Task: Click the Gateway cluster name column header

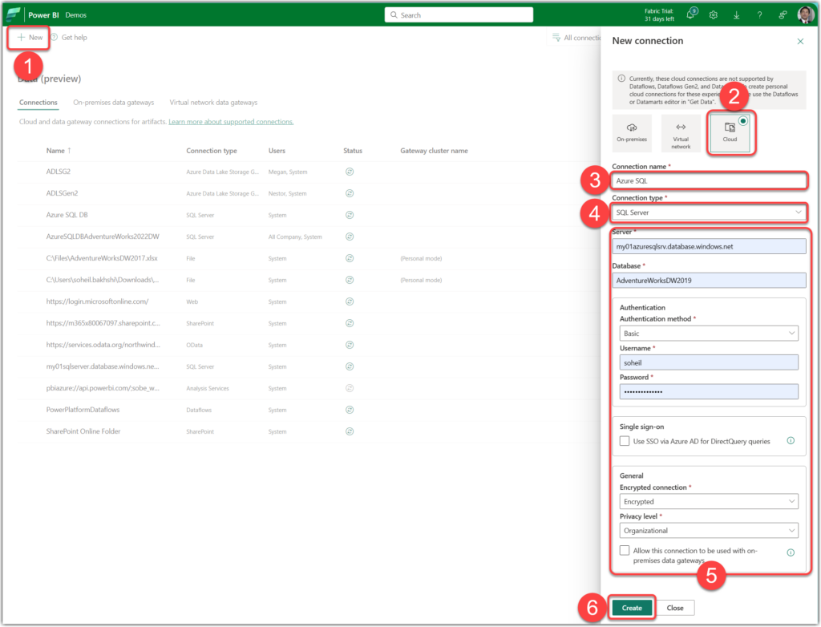Action: [434, 151]
